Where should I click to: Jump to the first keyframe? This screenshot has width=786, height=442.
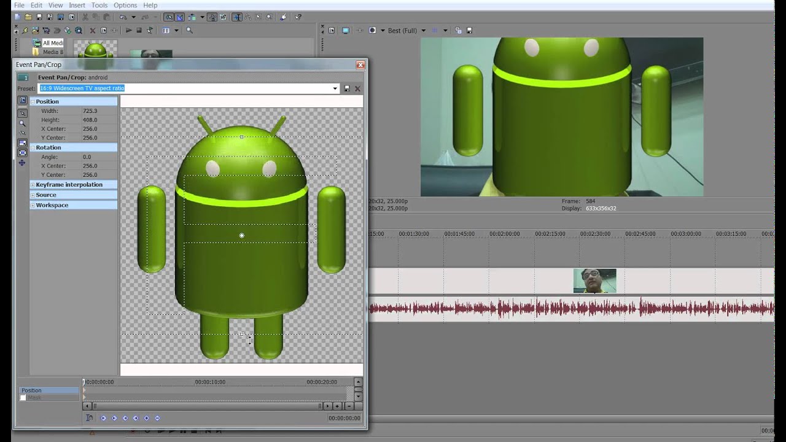(x=103, y=418)
